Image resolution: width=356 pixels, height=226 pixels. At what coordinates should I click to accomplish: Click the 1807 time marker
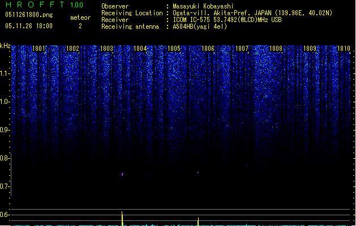tap(242, 49)
